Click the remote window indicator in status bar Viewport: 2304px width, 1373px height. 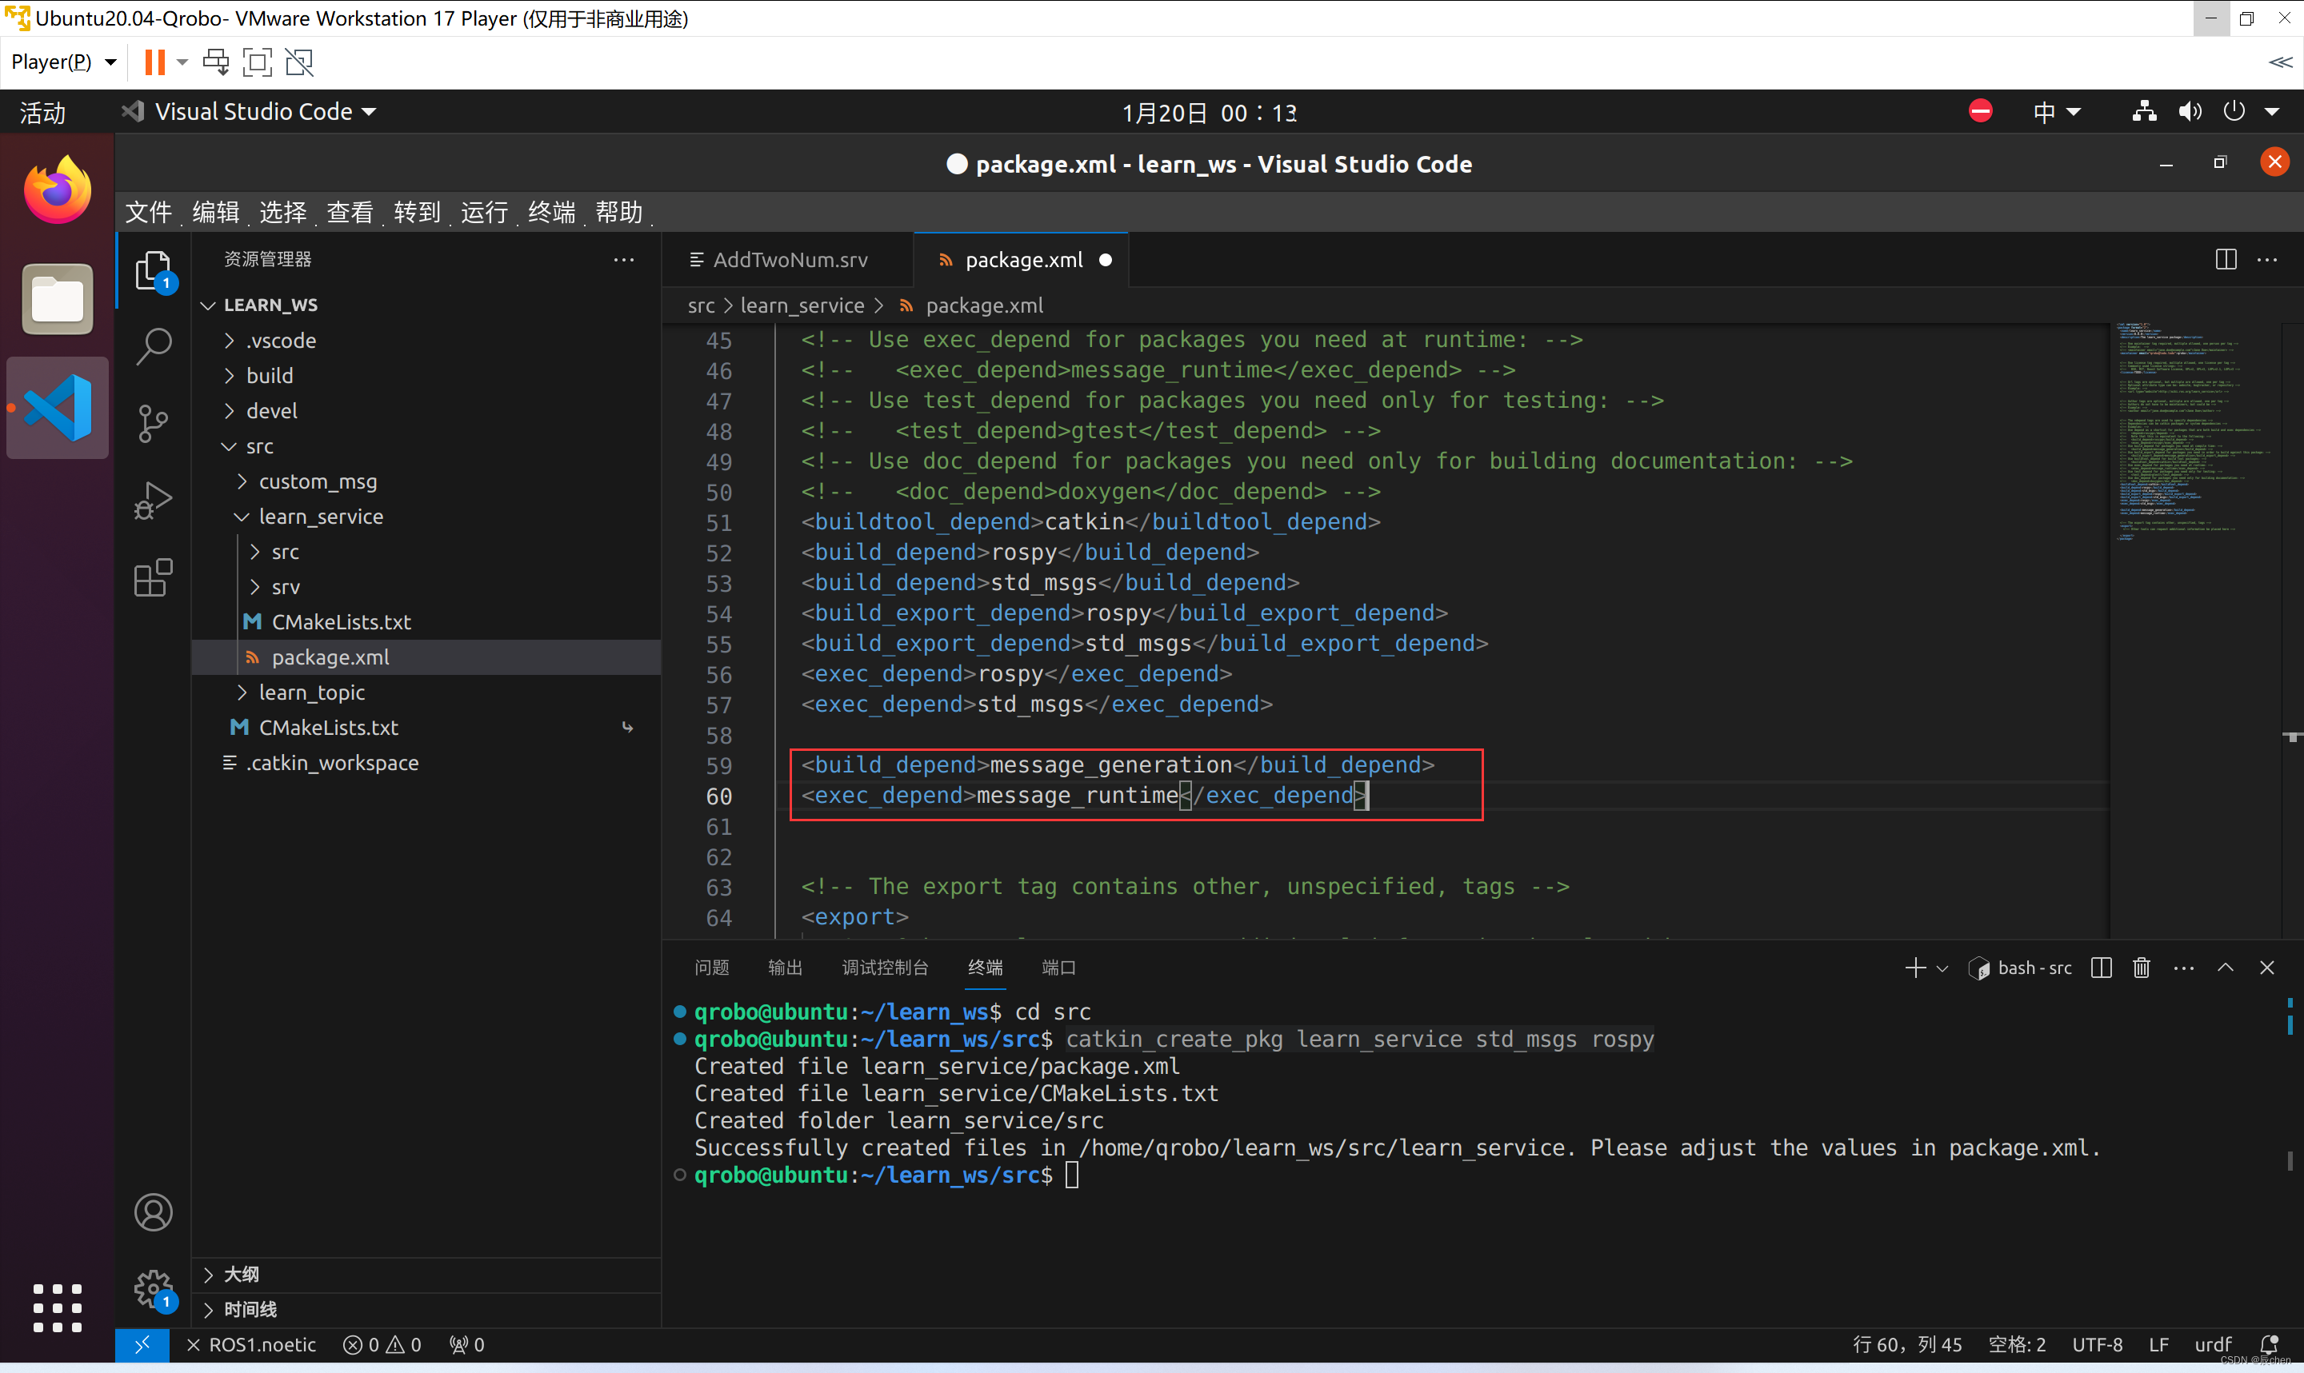[x=142, y=1344]
